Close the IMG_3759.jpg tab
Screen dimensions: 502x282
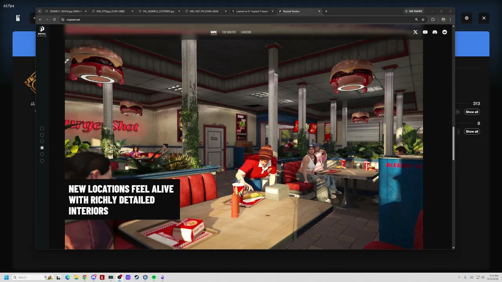pyautogui.click(x=133, y=11)
